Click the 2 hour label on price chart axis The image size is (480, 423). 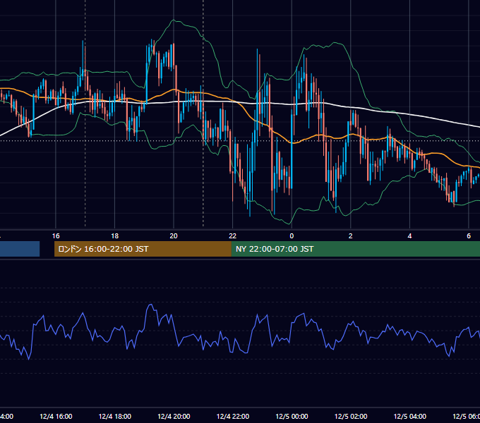(351, 236)
